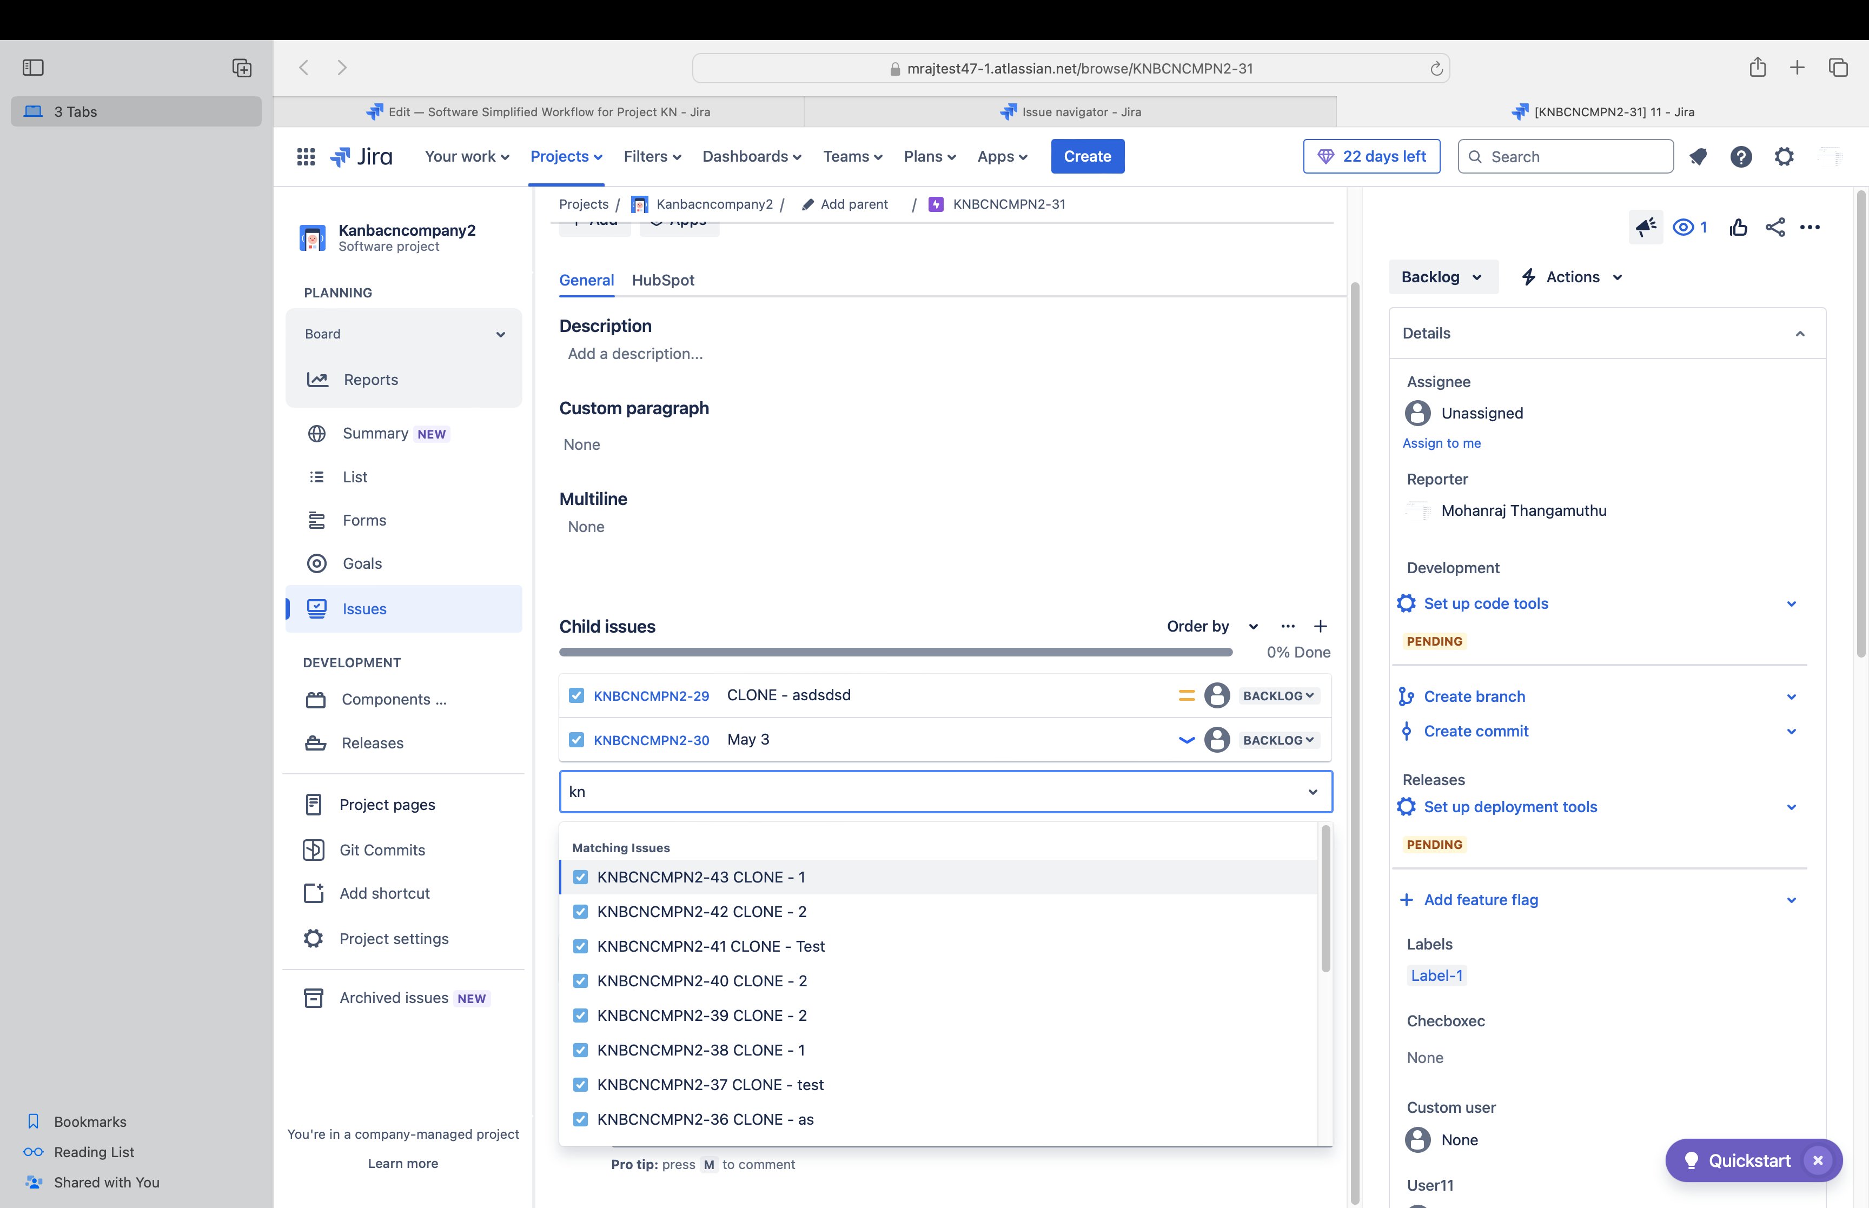The width and height of the screenshot is (1869, 1208).
Task: Check the KNBCNCMPN2-41 CLONE - Test checkbox
Action: pyautogui.click(x=580, y=945)
